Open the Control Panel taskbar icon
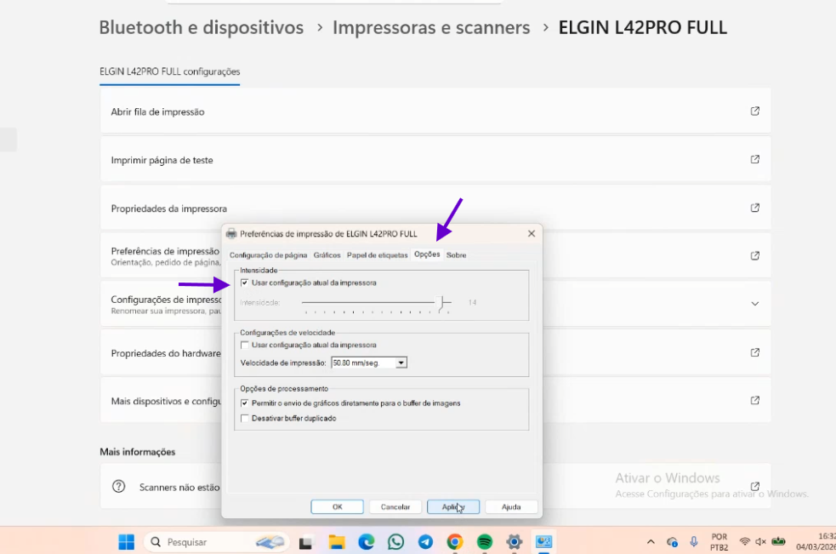The image size is (836, 554). click(x=543, y=542)
